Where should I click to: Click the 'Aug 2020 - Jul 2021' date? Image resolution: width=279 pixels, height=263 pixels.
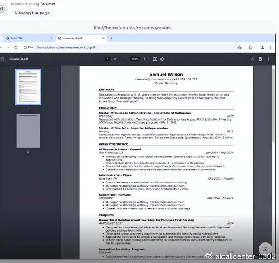tap(220, 198)
